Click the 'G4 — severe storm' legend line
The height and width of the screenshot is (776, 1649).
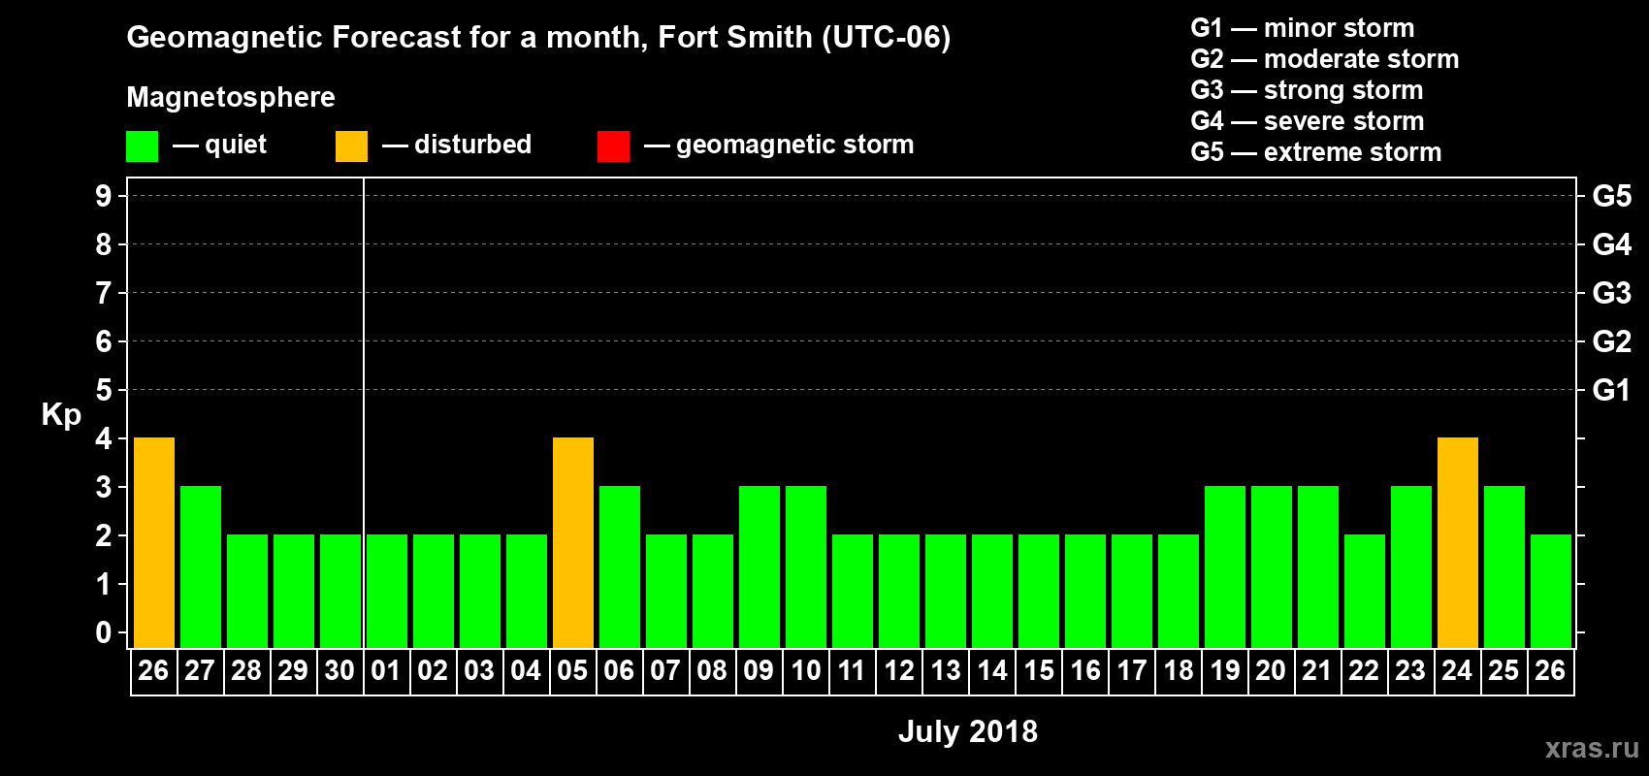point(1308,121)
